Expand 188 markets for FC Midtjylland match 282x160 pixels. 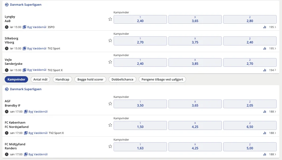click(272, 154)
